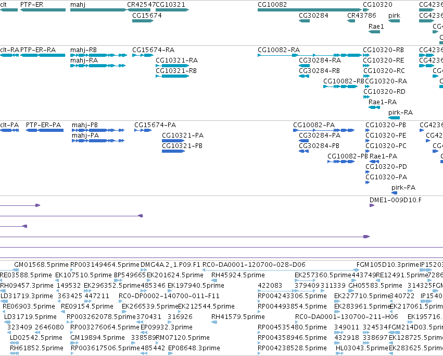Click transcript CG30284-RB label
Image resolution: width=443 pixels, height=356 pixels.
[319, 71]
